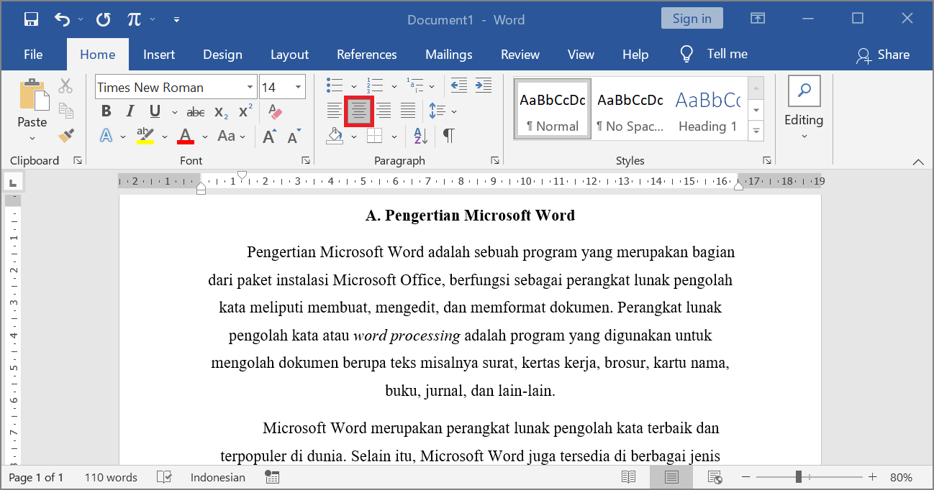
Task: Customize the Quick Access Toolbar
Action: click(176, 19)
